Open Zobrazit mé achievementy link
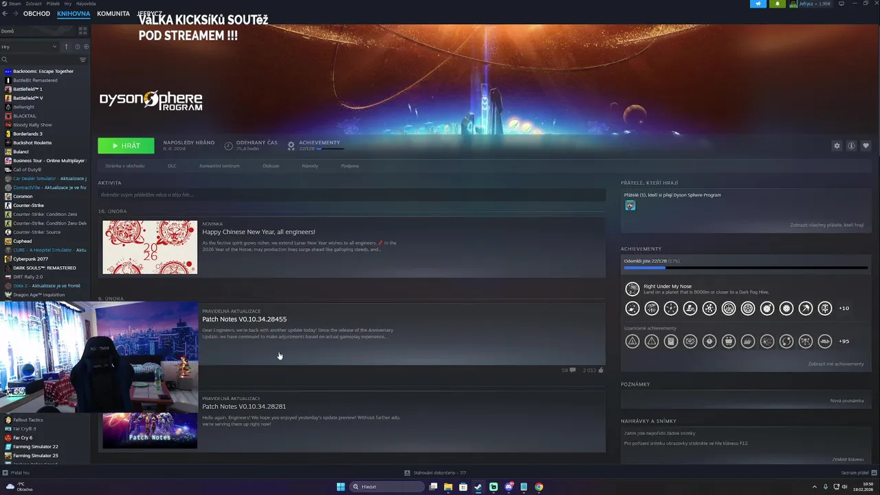 (x=836, y=364)
